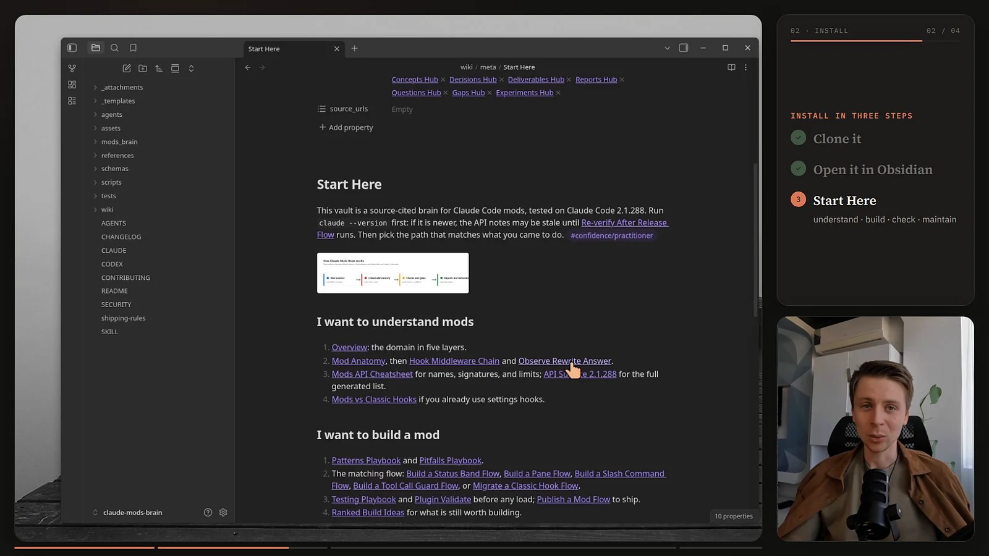Switch to reading view book icon
Screen dimensions: 989x556
click(x=731, y=67)
